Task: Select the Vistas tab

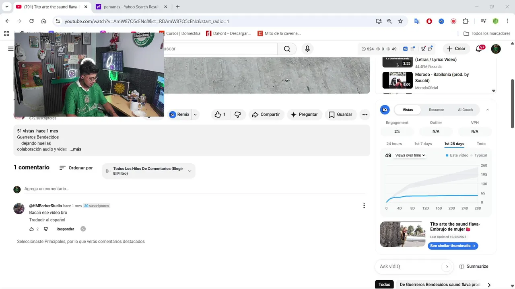Action: pyautogui.click(x=408, y=110)
